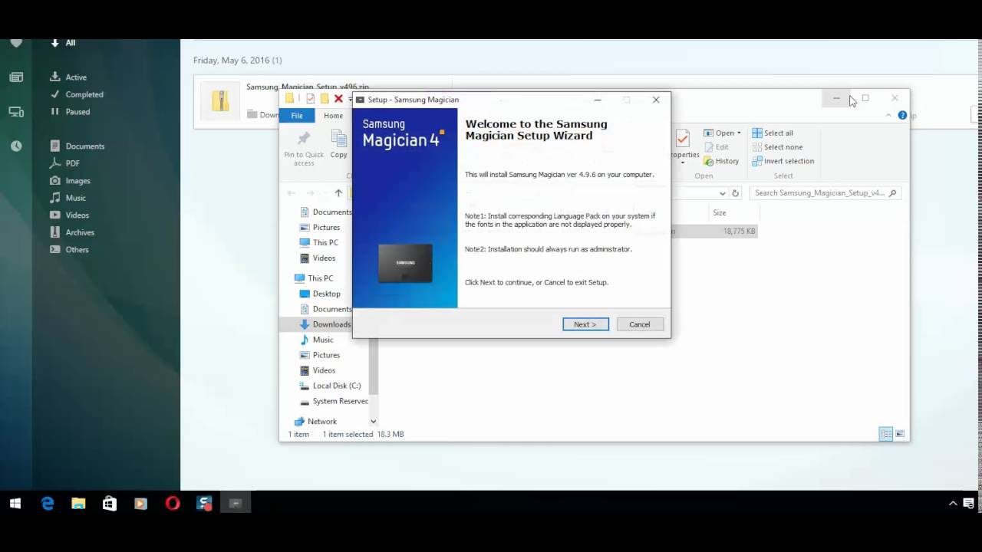The image size is (982, 552).
Task: Select Music in Explorer navigation tree
Action: click(x=322, y=340)
